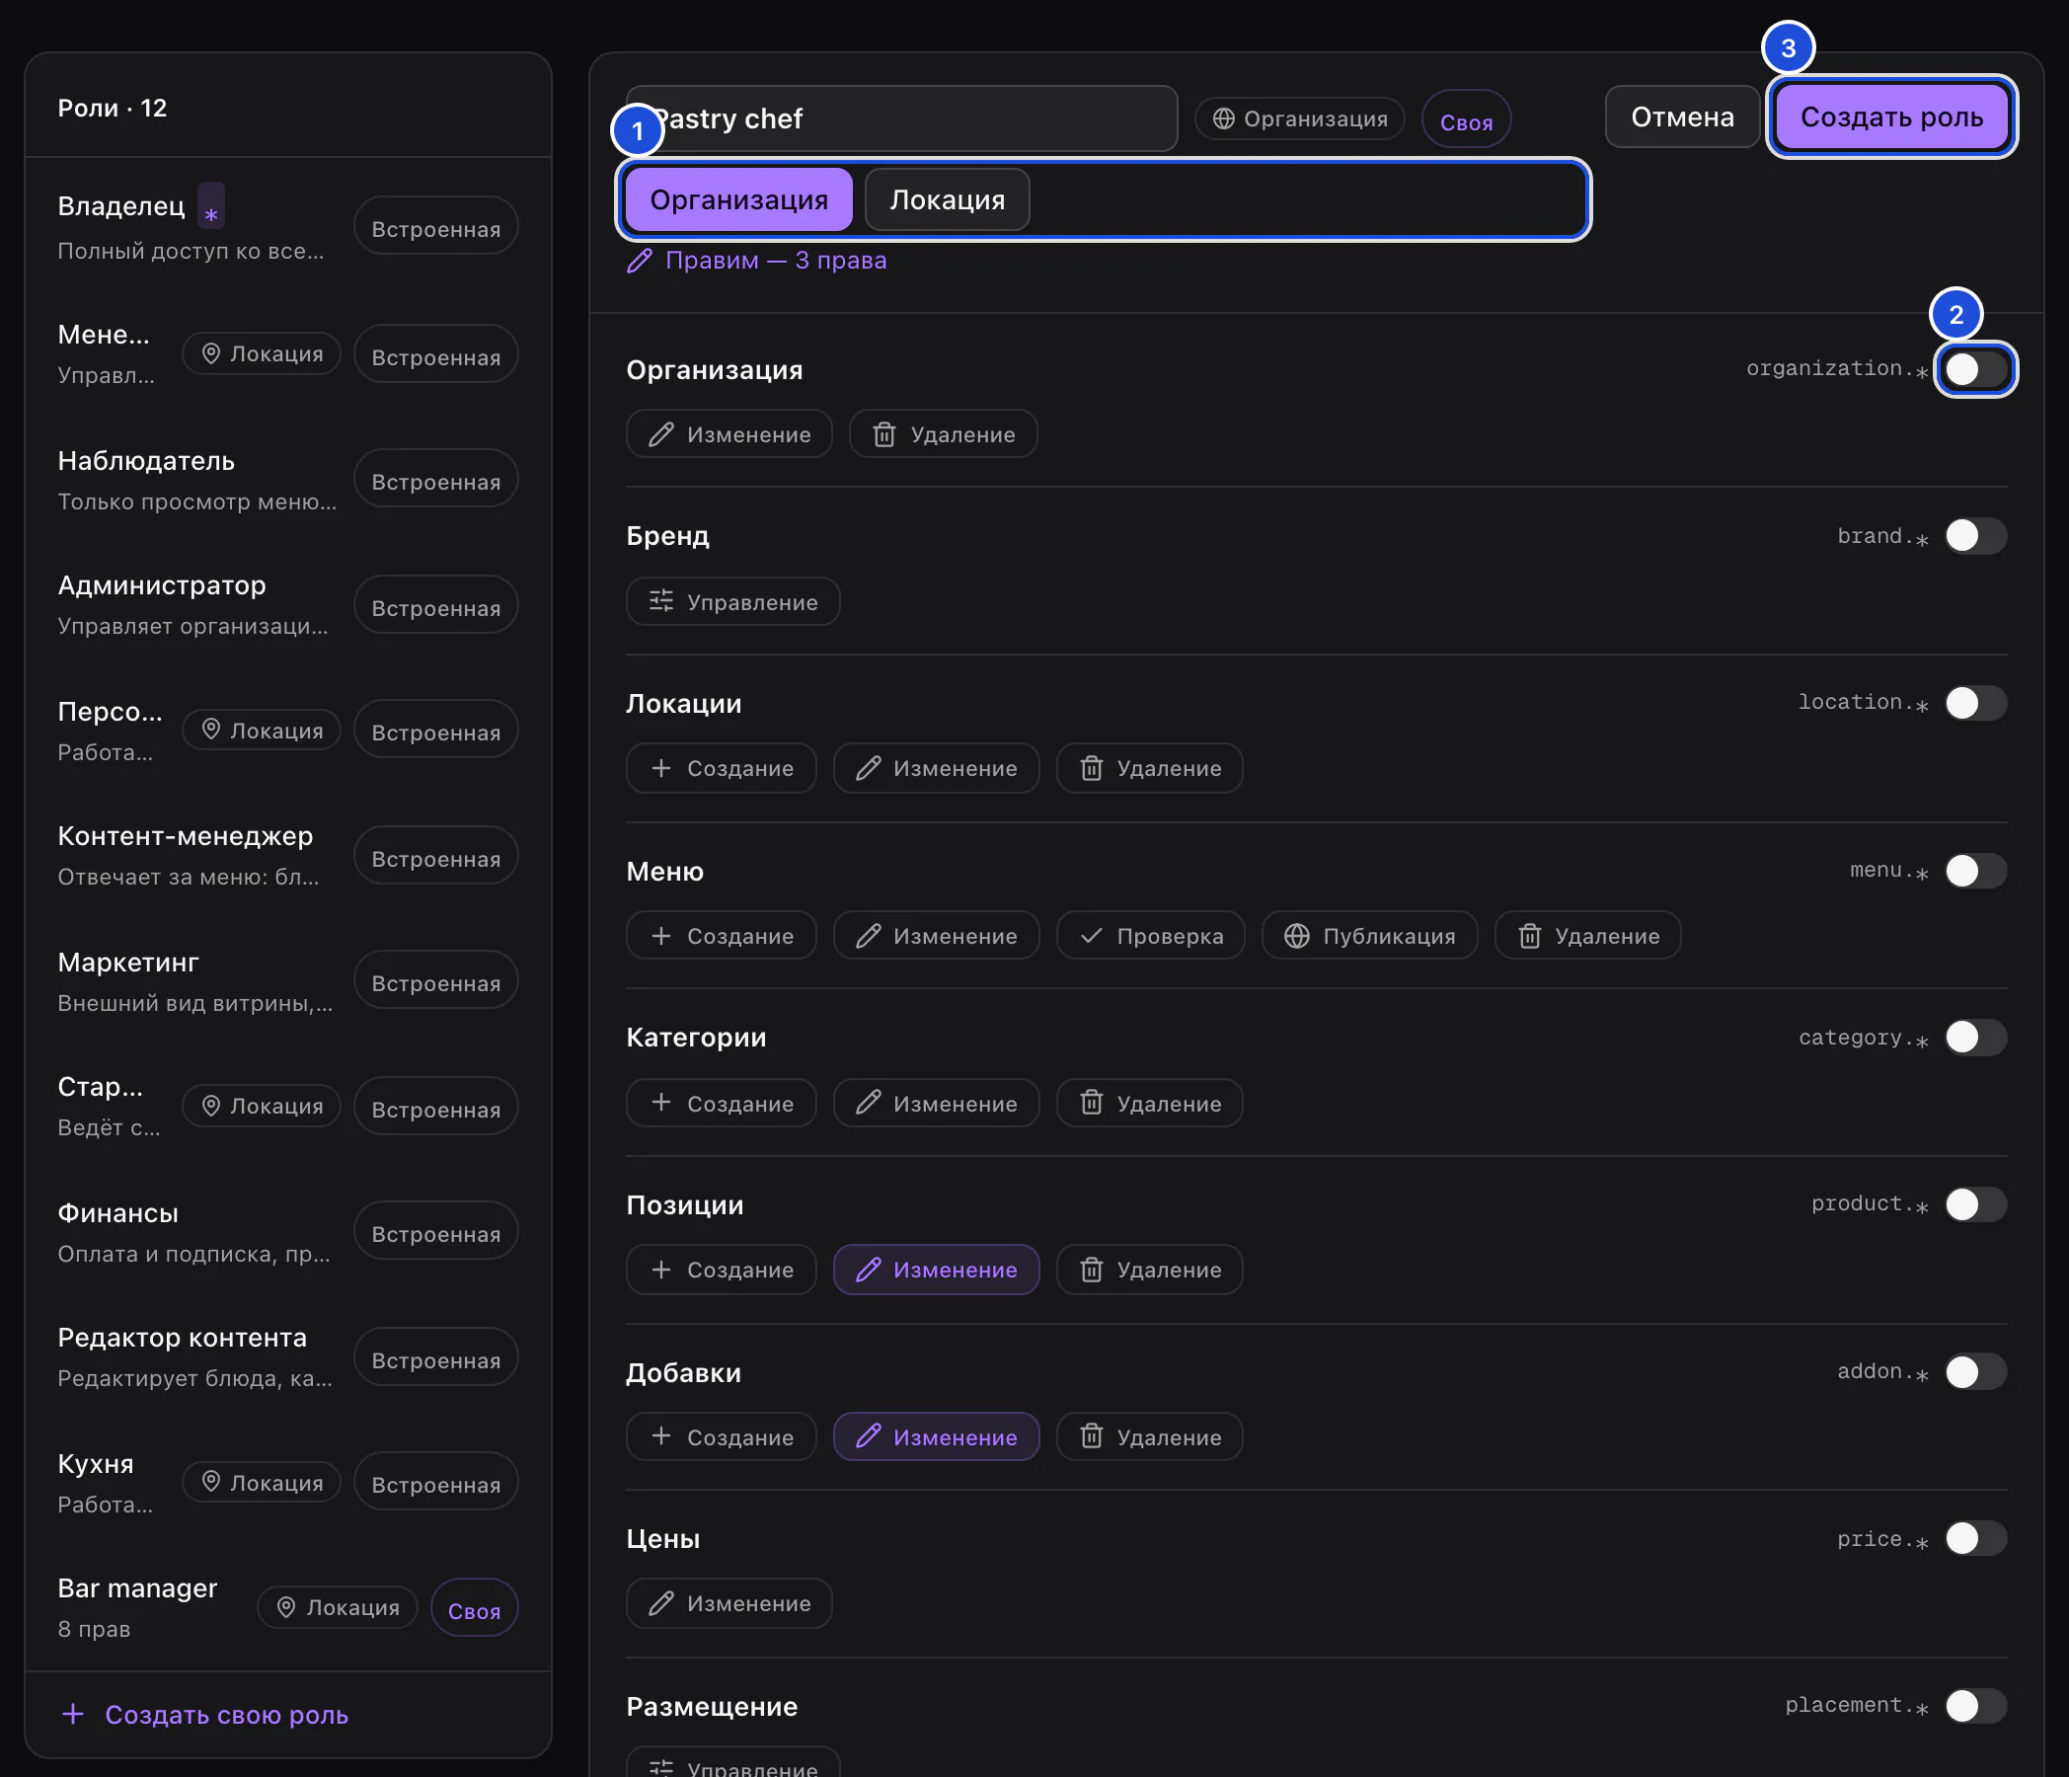The width and height of the screenshot is (2069, 1777).
Task: Enable the category.* switch
Action: point(1975,1038)
